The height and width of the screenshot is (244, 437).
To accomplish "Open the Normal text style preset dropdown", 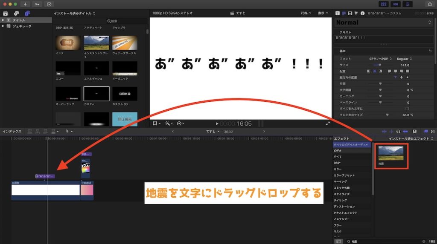I will click(x=383, y=23).
